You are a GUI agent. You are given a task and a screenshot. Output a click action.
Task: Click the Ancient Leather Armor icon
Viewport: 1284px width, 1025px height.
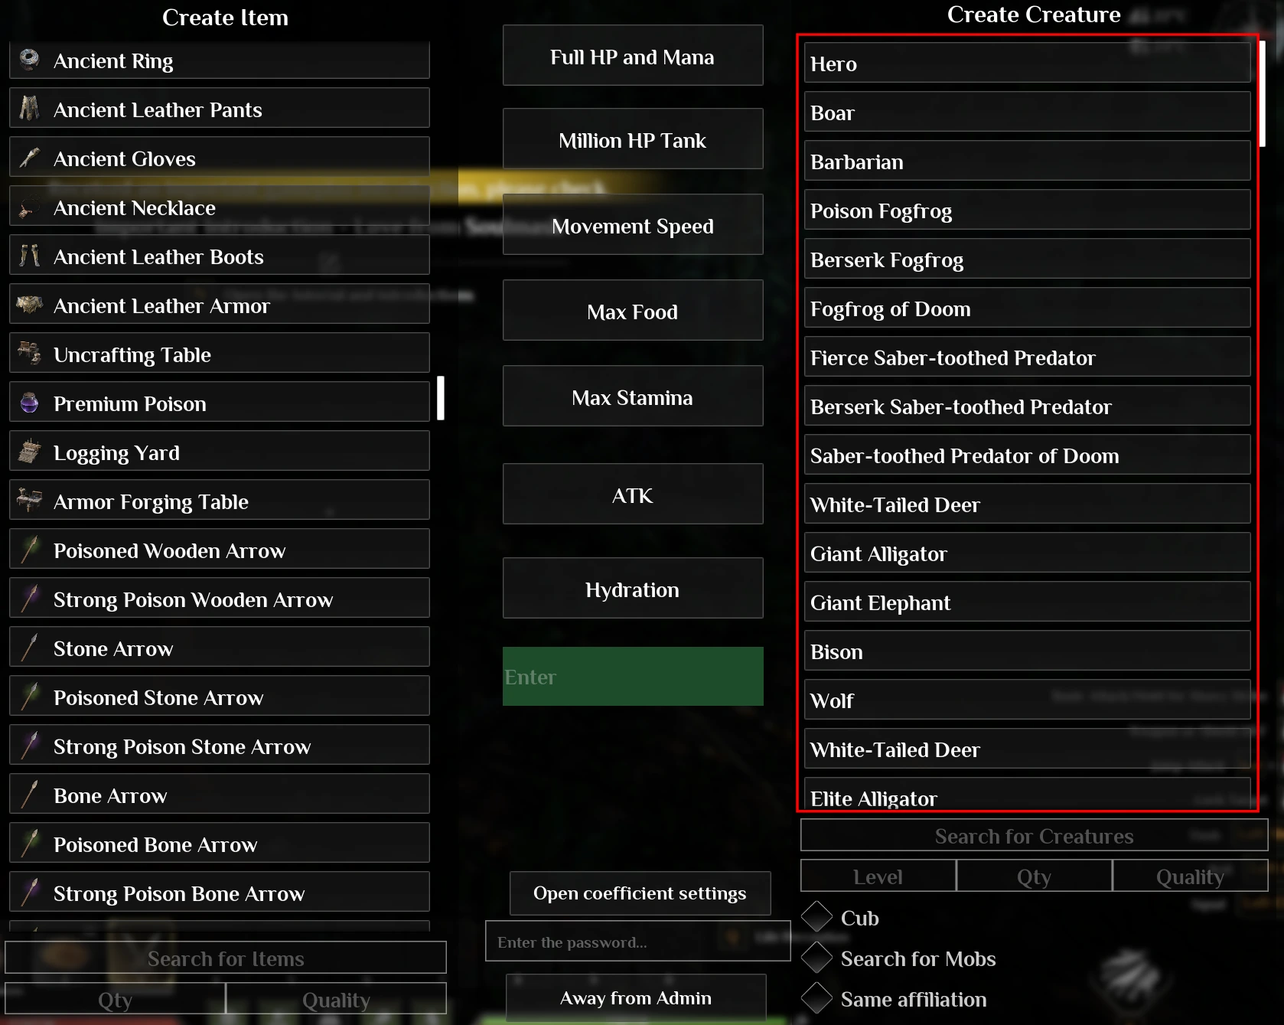click(x=29, y=305)
